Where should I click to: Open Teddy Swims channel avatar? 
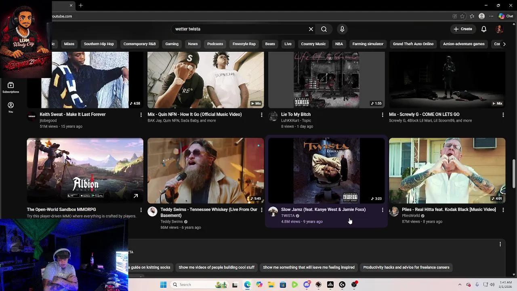[x=152, y=212]
